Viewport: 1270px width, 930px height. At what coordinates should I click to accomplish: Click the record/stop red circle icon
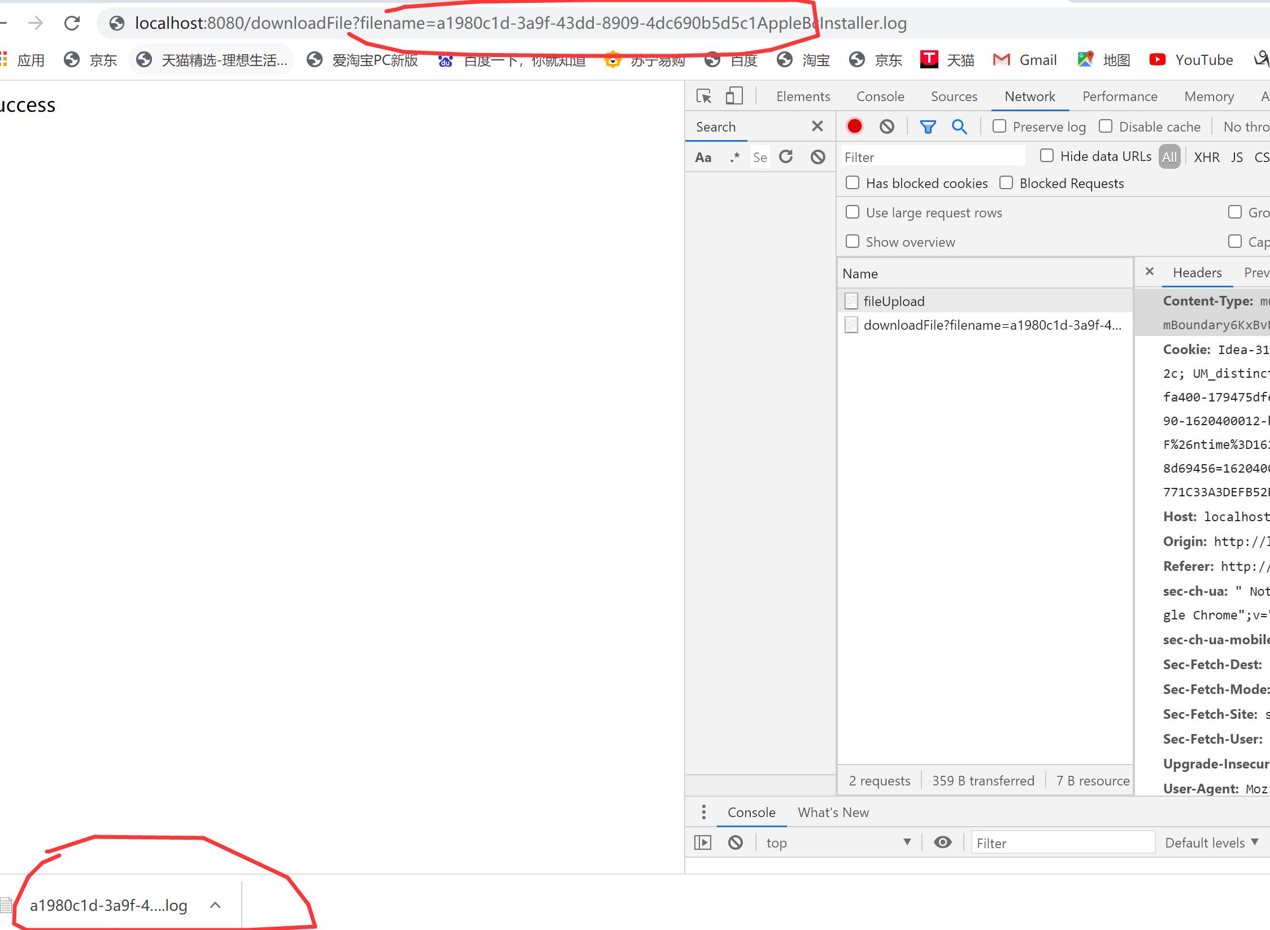point(855,126)
